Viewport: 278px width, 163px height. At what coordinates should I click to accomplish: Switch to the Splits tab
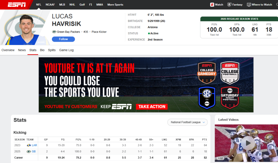click(x=52, y=50)
